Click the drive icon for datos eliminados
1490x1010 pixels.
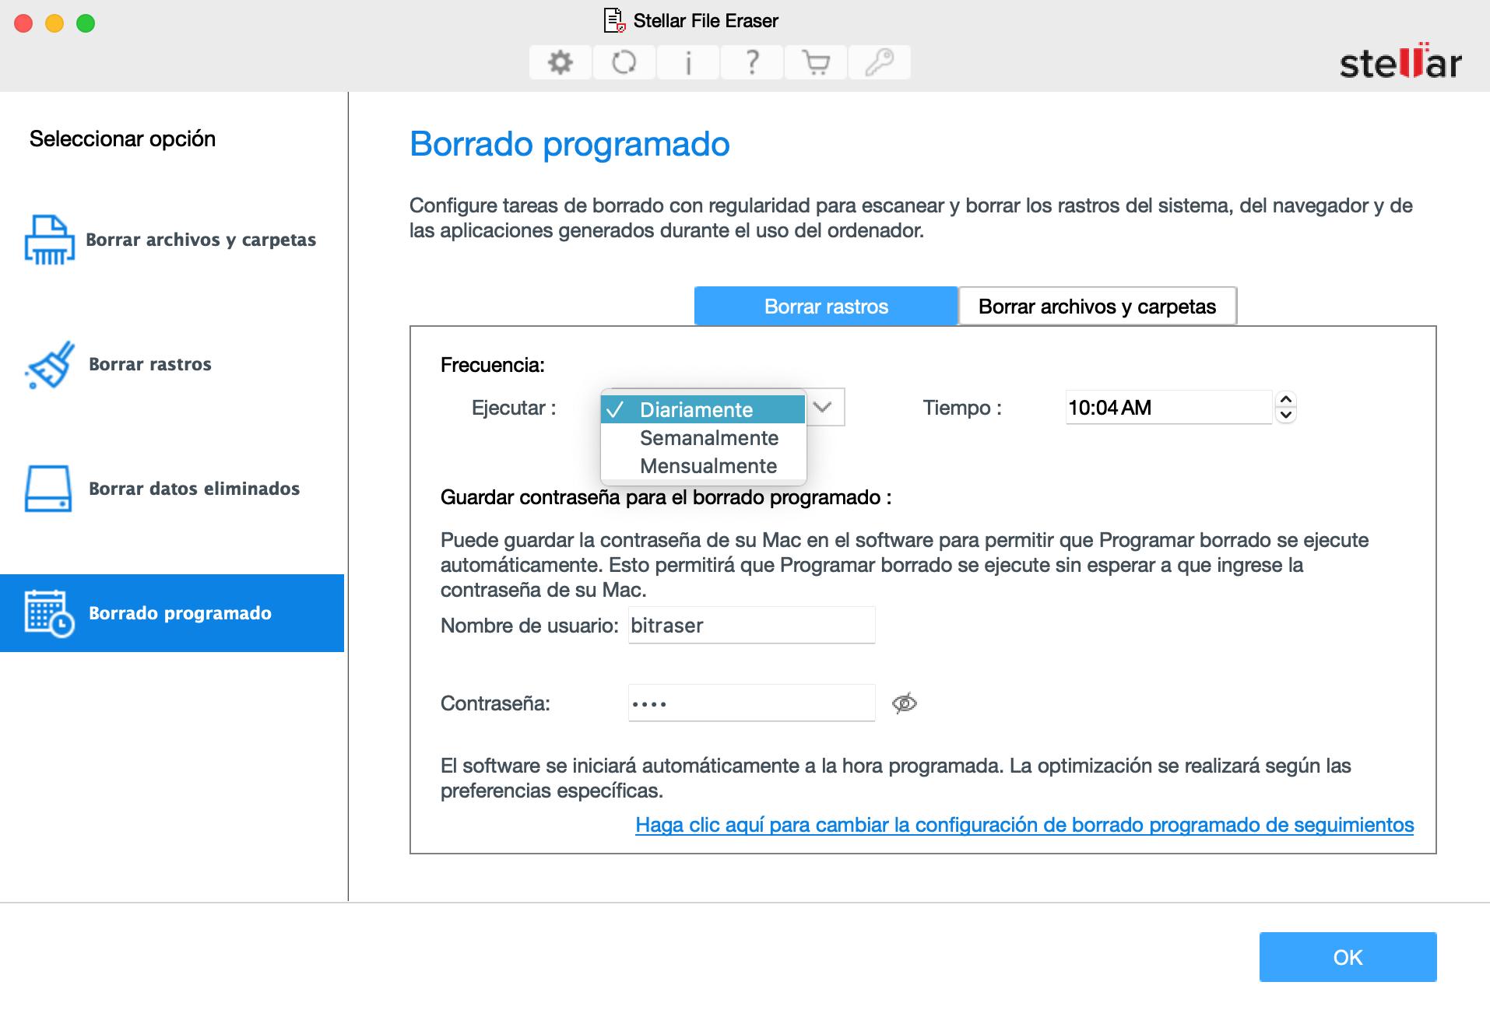pyautogui.click(x=48, y=489)
